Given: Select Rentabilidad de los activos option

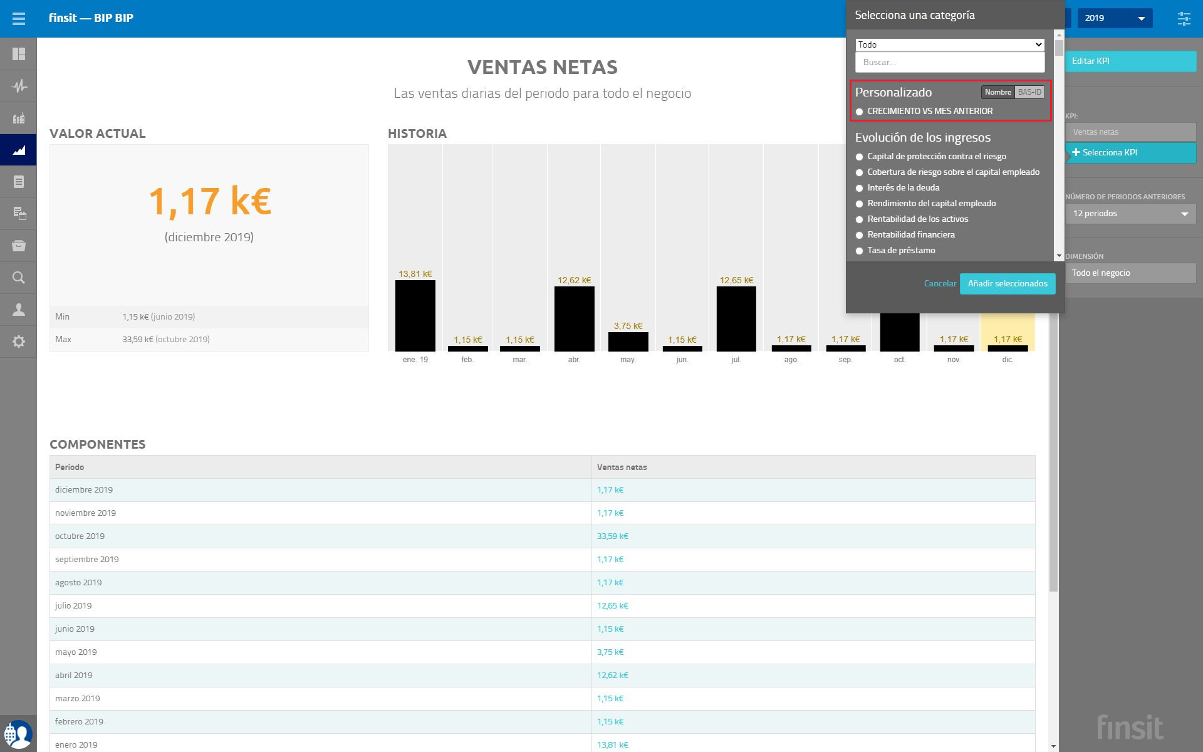Looking at the screenshot, I should pos(860,219).
